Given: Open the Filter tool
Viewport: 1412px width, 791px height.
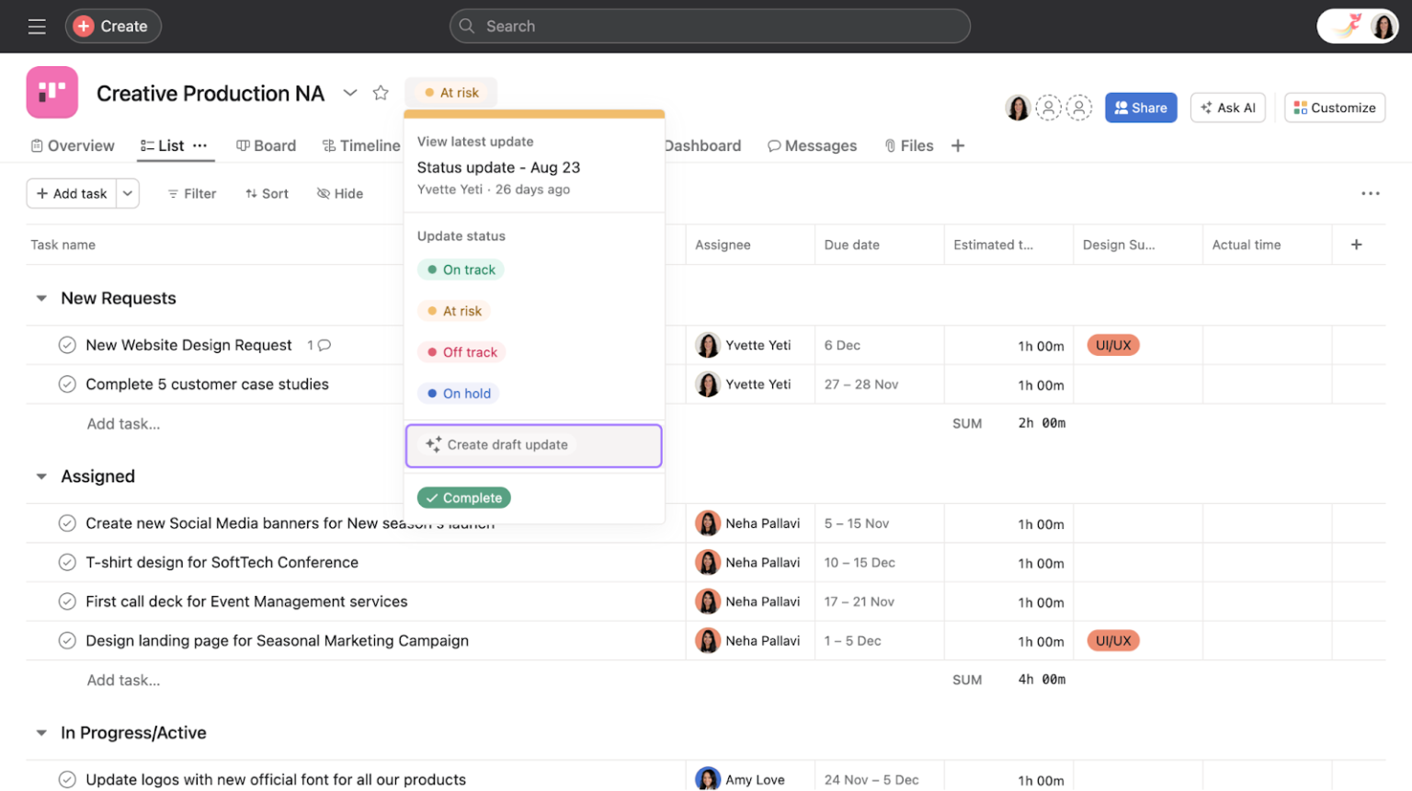Looking at the screenshot, I should 191,193.
